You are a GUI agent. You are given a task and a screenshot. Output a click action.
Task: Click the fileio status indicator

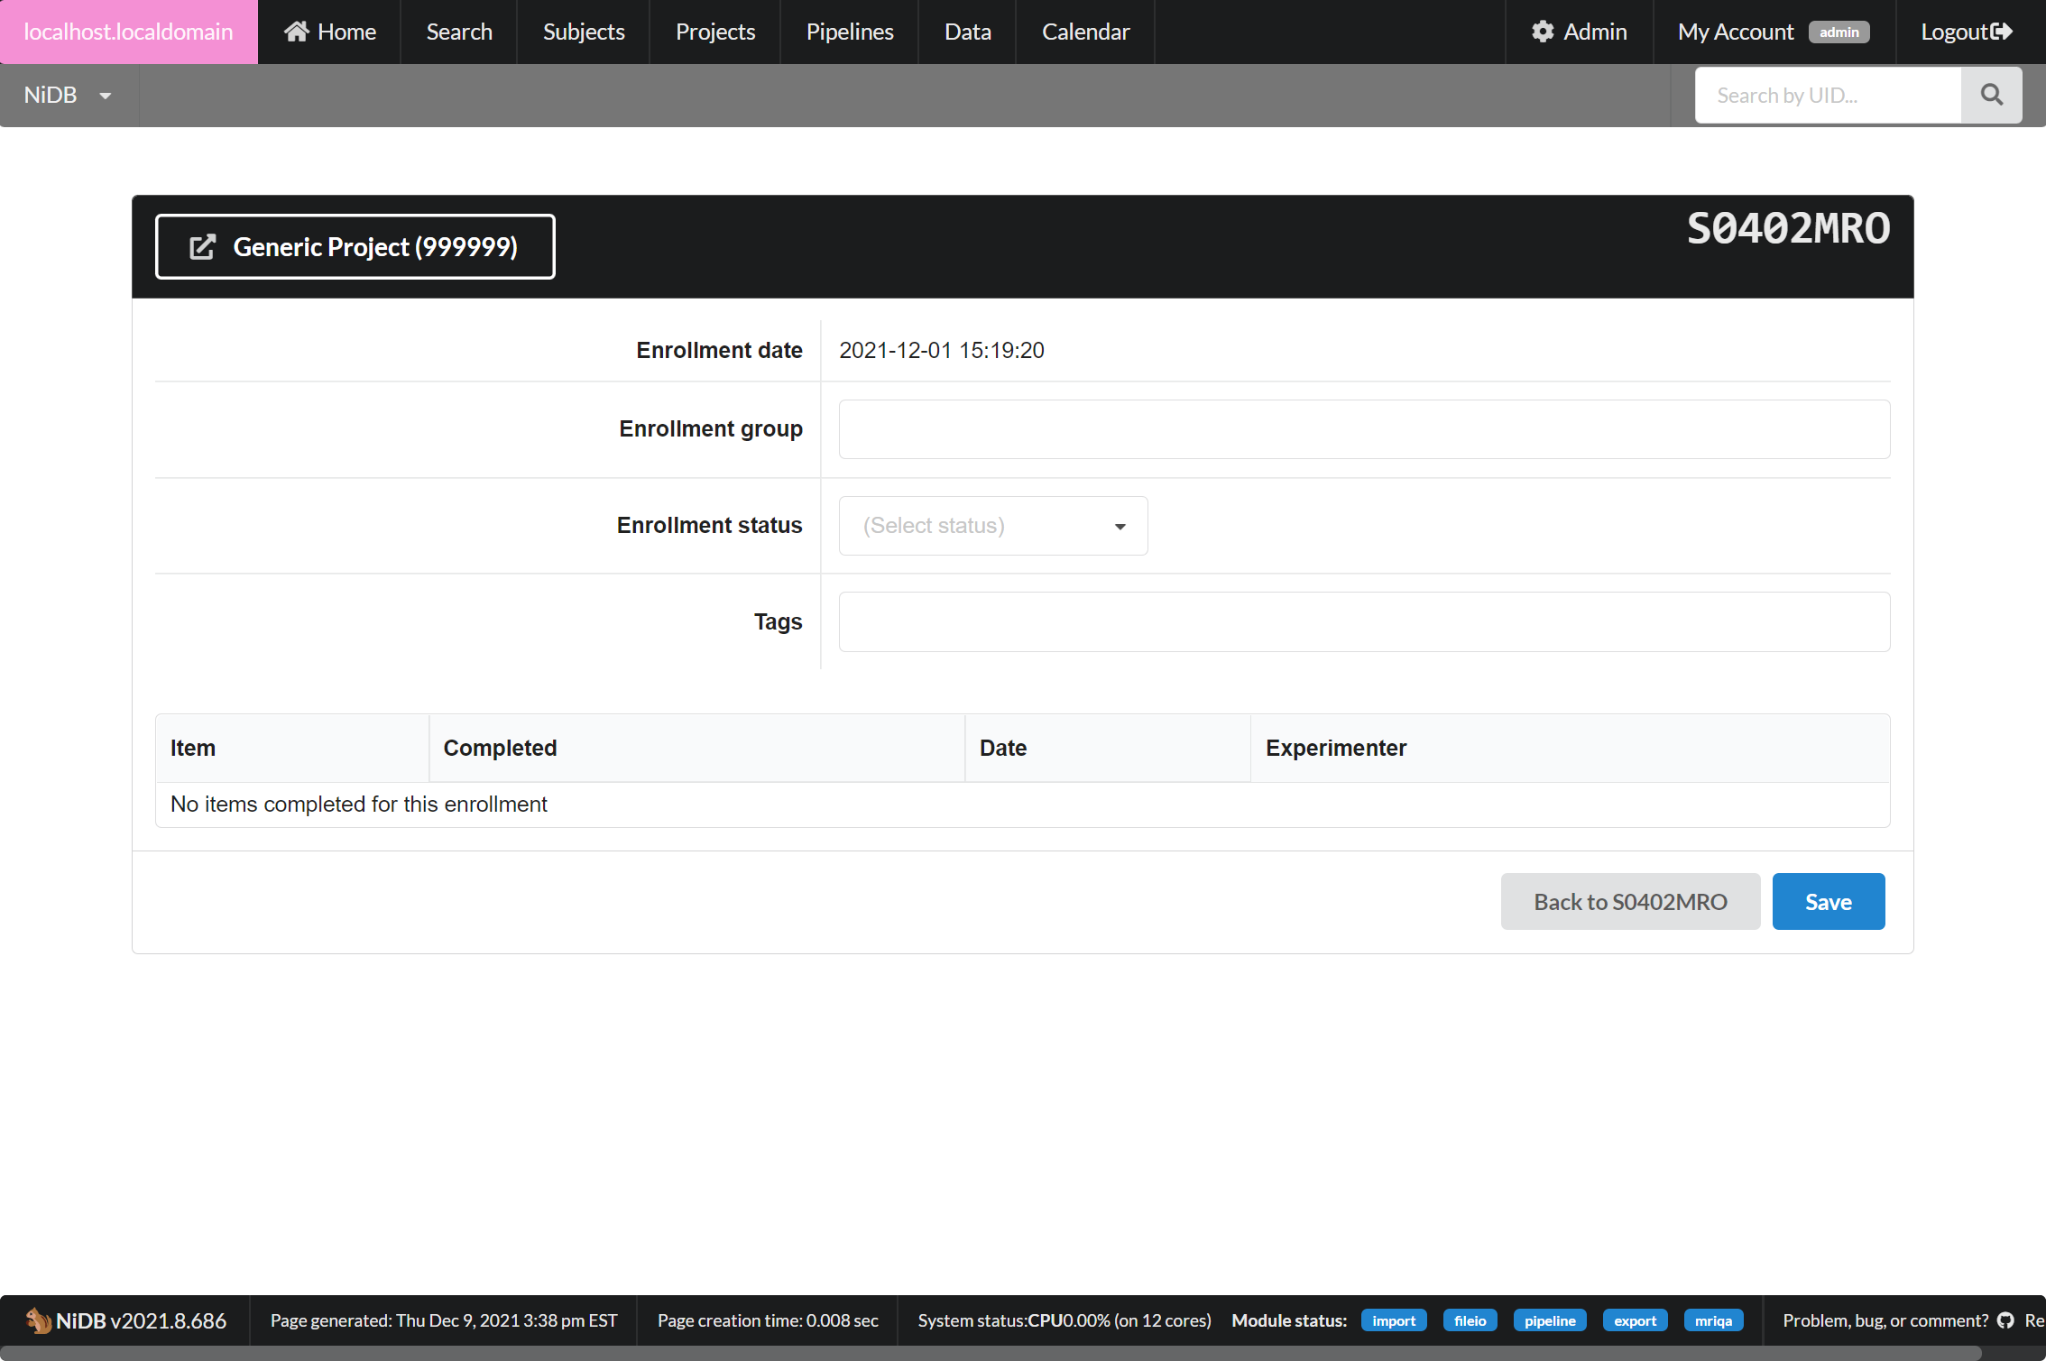point(1470,1320)
